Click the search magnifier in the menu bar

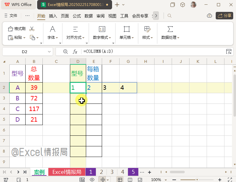click(170, 16)
